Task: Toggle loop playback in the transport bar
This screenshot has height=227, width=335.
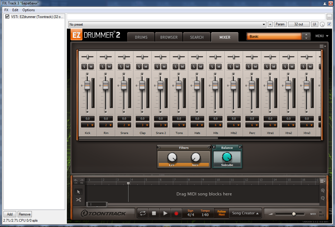Action: coord(143,213)
